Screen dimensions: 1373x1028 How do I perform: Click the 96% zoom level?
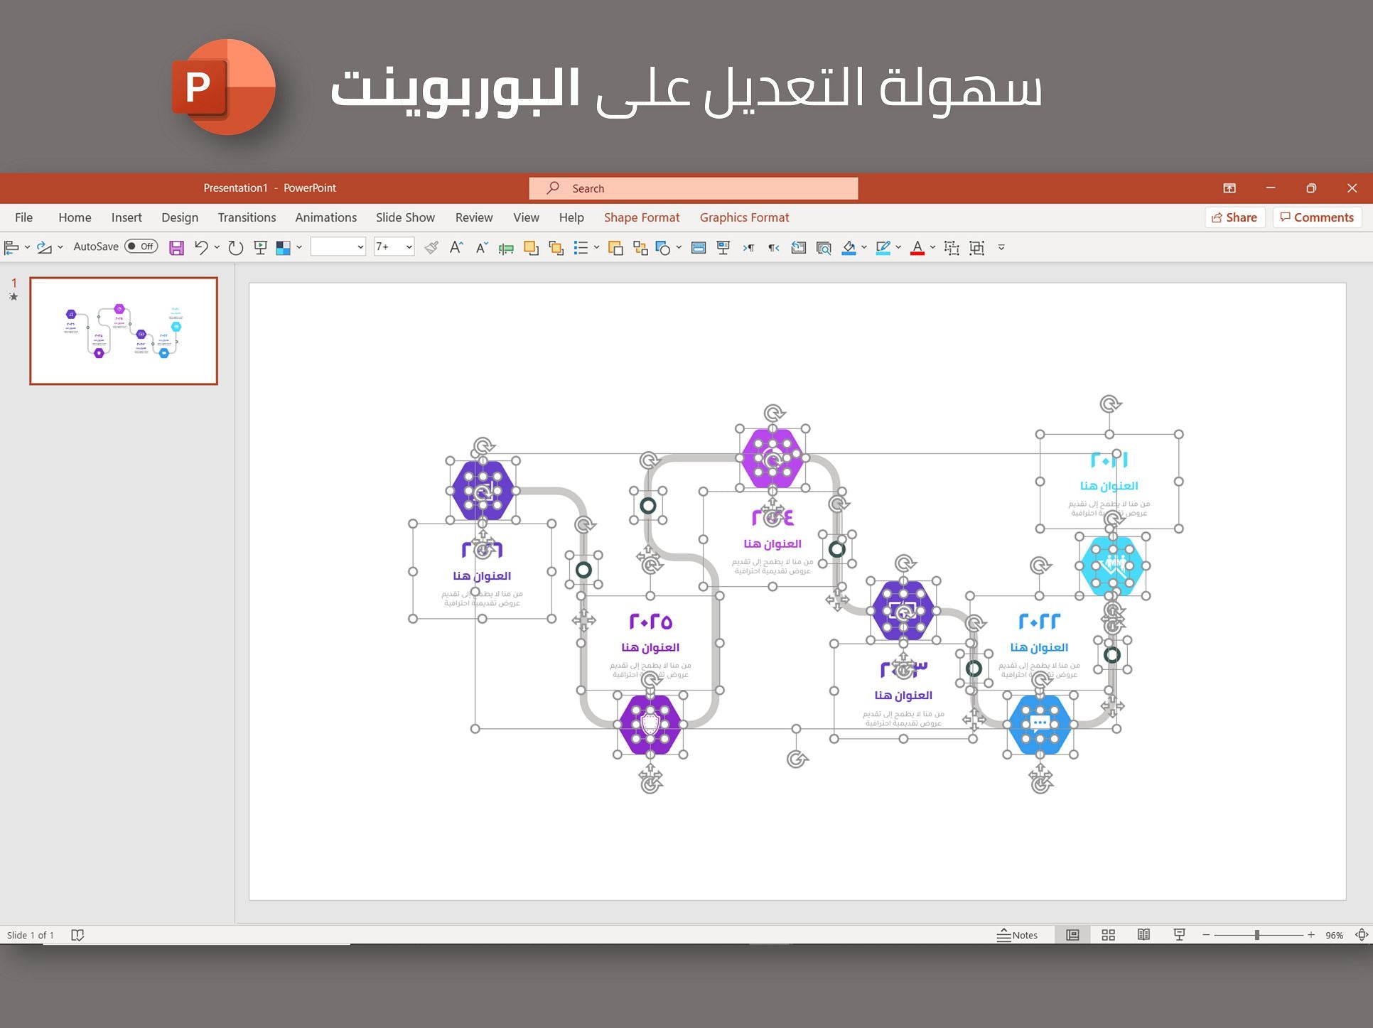tap(1334, 935)
